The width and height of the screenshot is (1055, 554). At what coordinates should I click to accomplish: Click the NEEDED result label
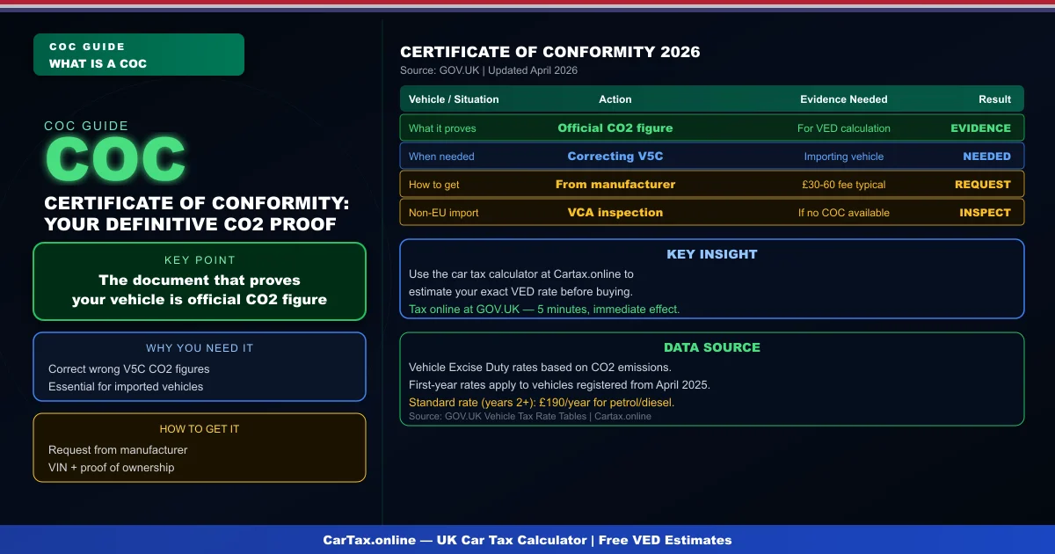[x=986, y=157]
